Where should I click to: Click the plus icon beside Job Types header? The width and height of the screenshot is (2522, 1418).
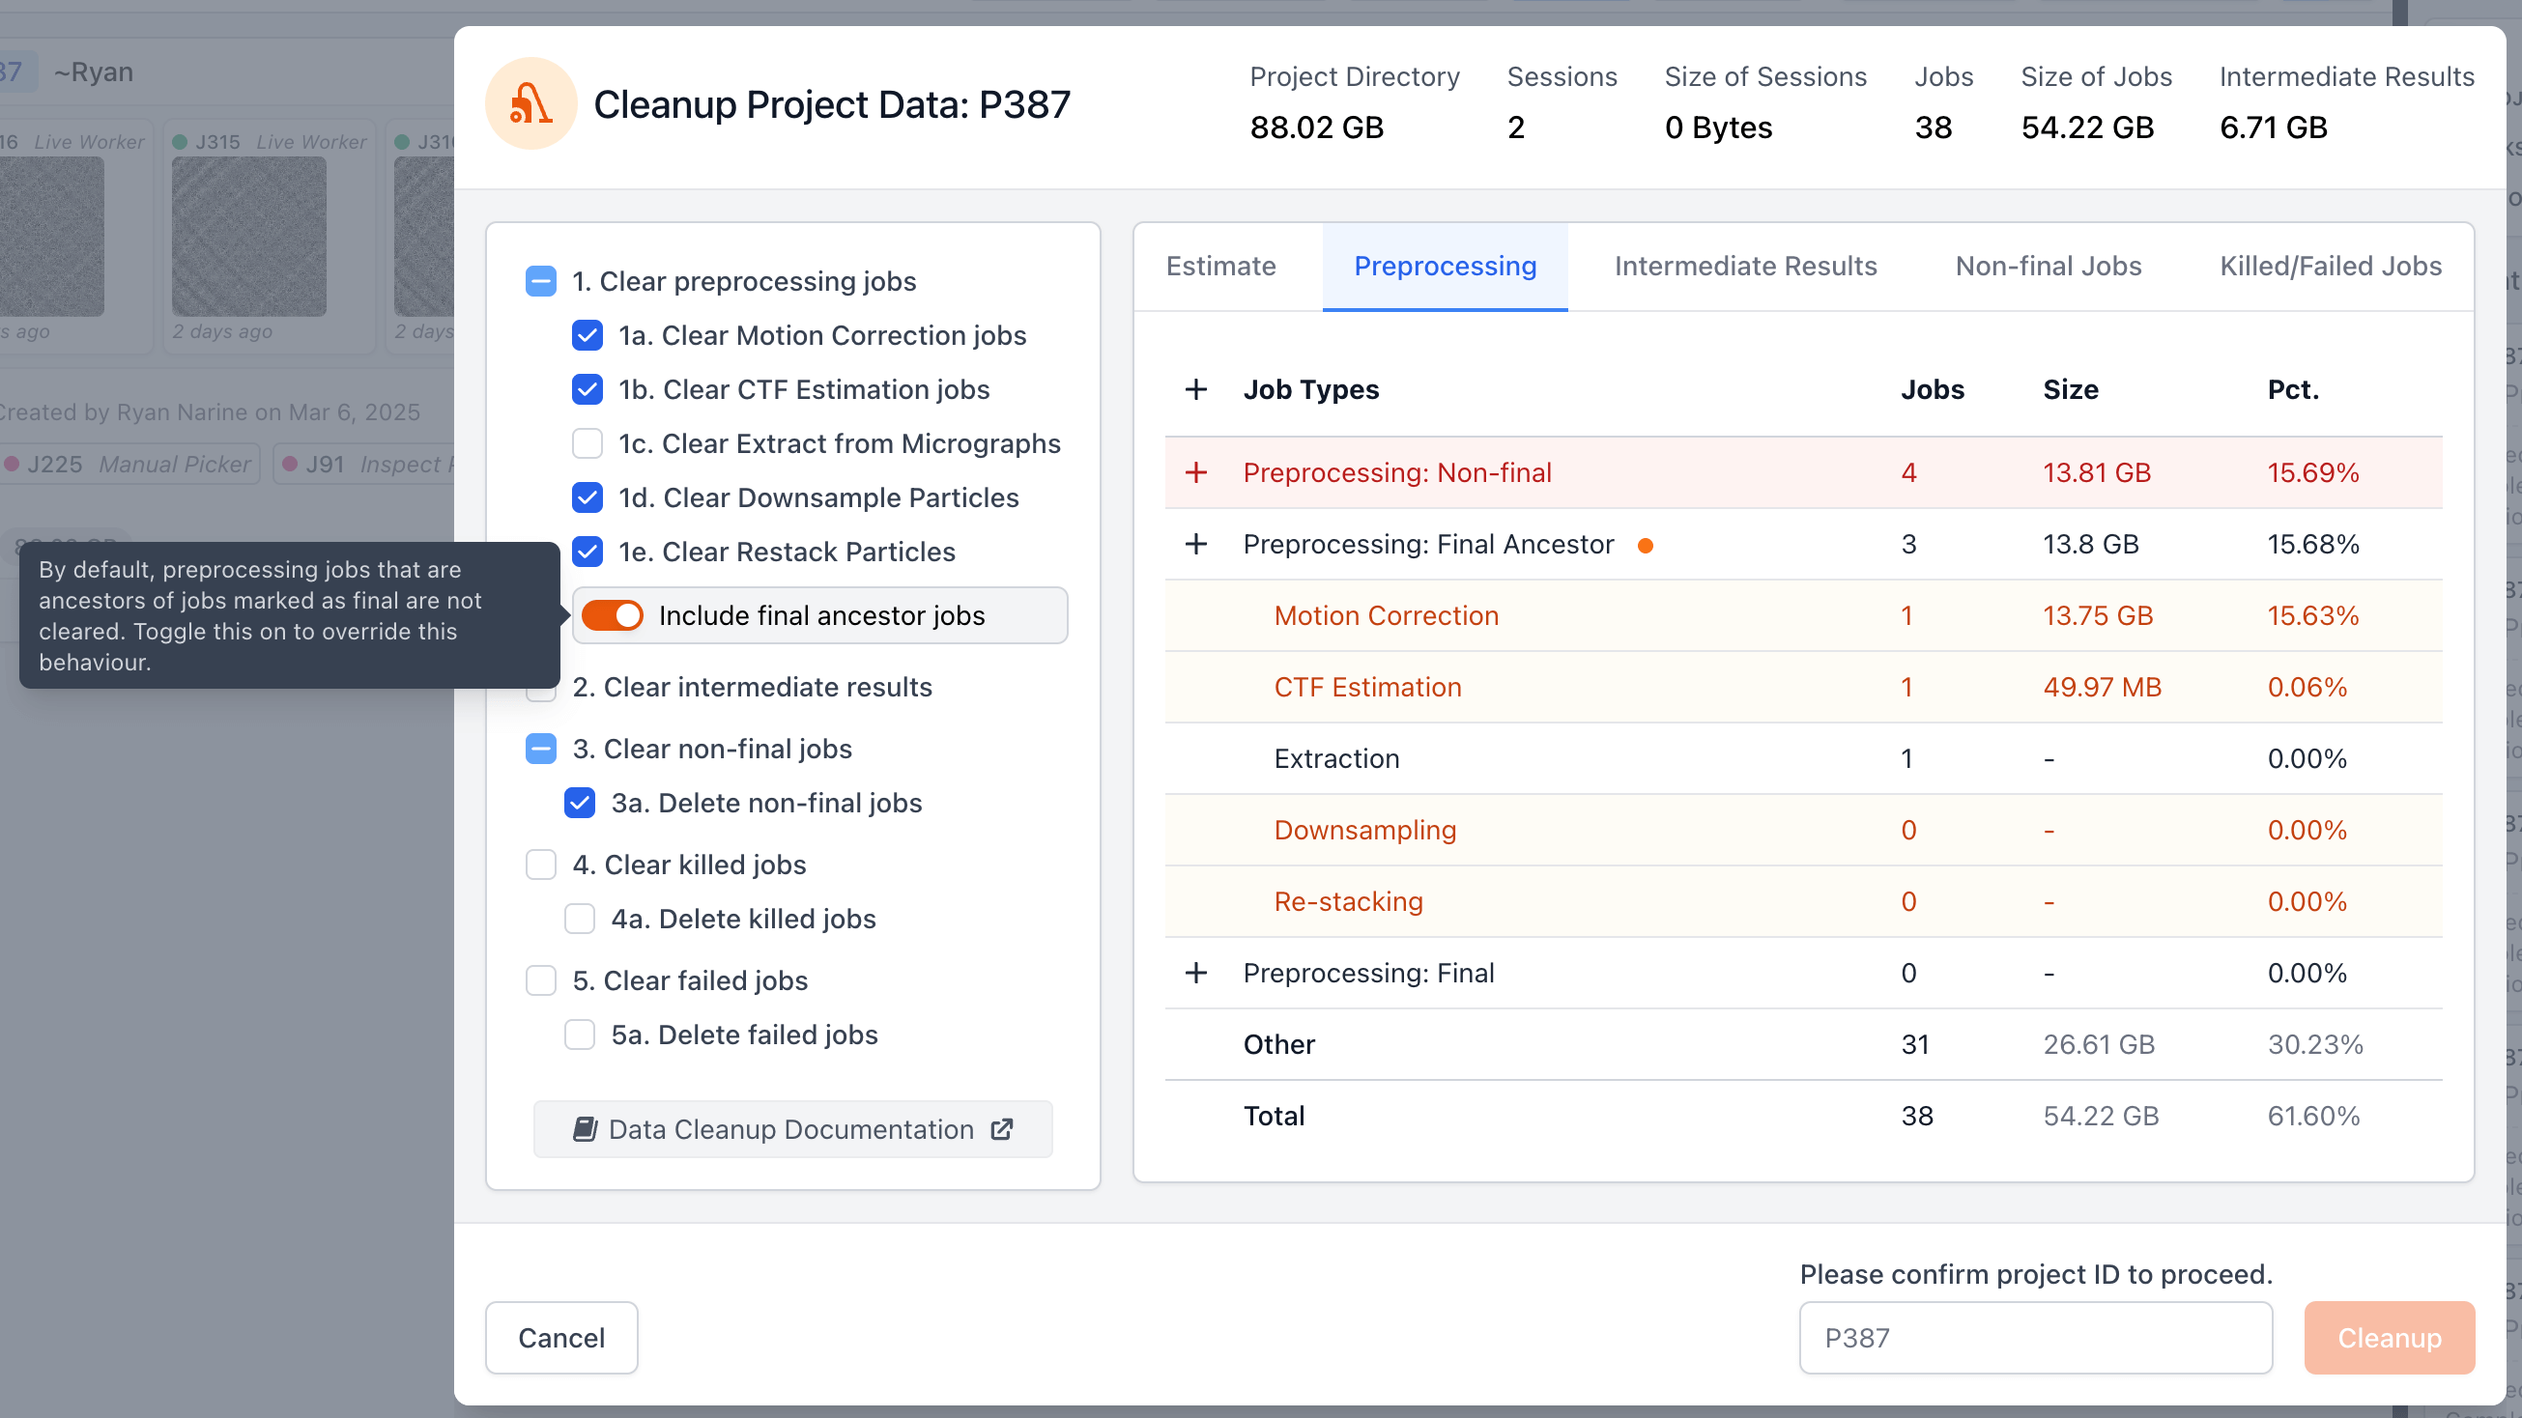[x=1196, y=388]
